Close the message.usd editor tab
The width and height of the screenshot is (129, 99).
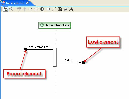point(27,3)
